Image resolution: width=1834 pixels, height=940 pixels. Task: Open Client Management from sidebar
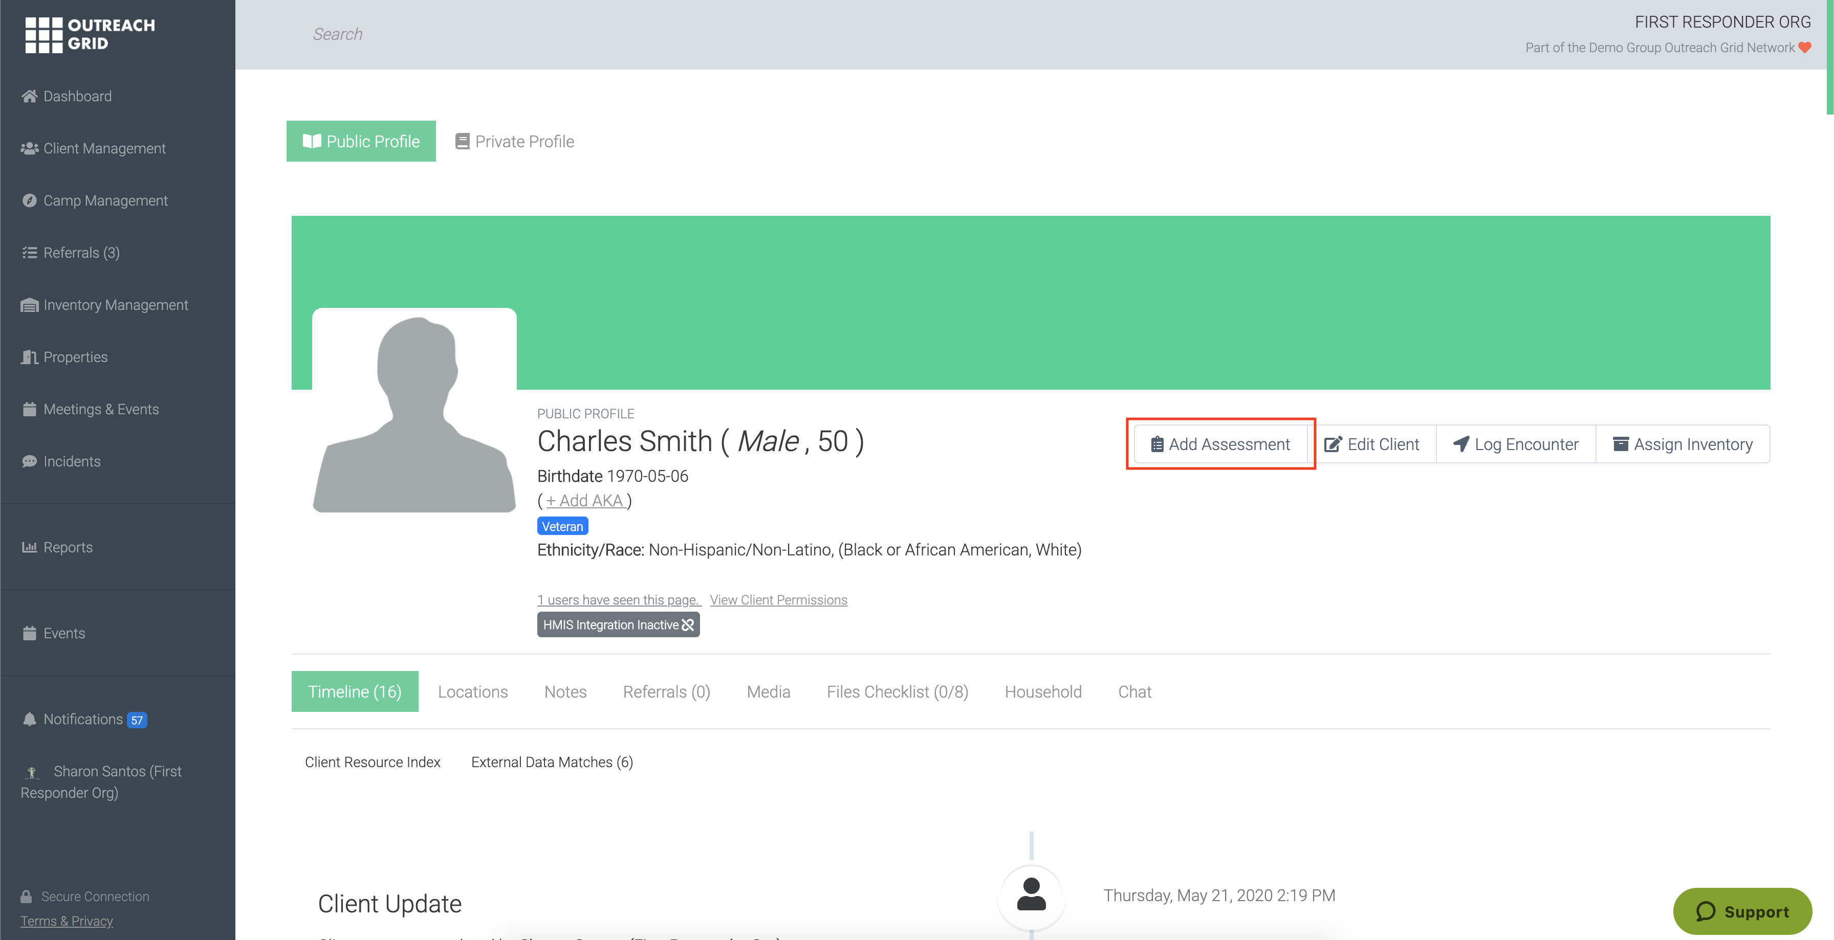[x=104, y=148]
